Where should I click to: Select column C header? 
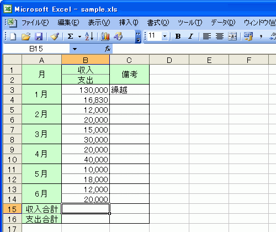pos(129,60)
